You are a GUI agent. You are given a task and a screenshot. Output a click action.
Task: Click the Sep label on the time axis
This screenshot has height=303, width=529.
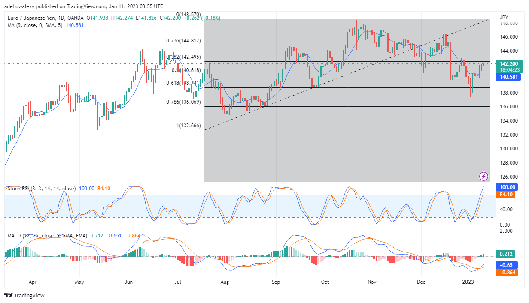(x=276, y=282)
